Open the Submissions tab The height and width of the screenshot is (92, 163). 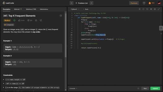click(44, 9)
